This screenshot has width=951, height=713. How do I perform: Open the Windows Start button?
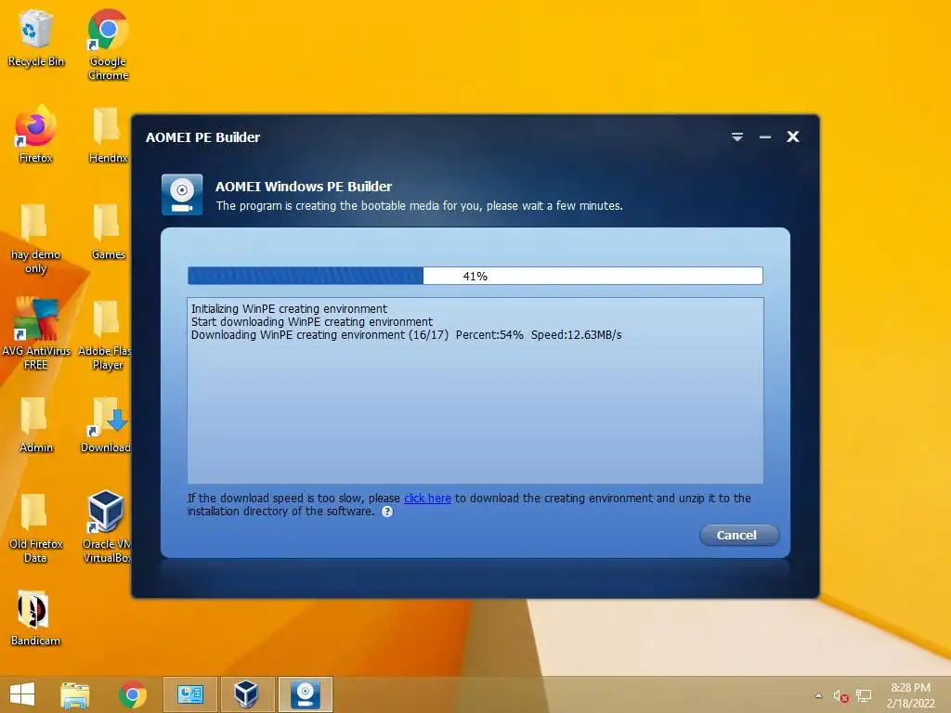point(22,694)
